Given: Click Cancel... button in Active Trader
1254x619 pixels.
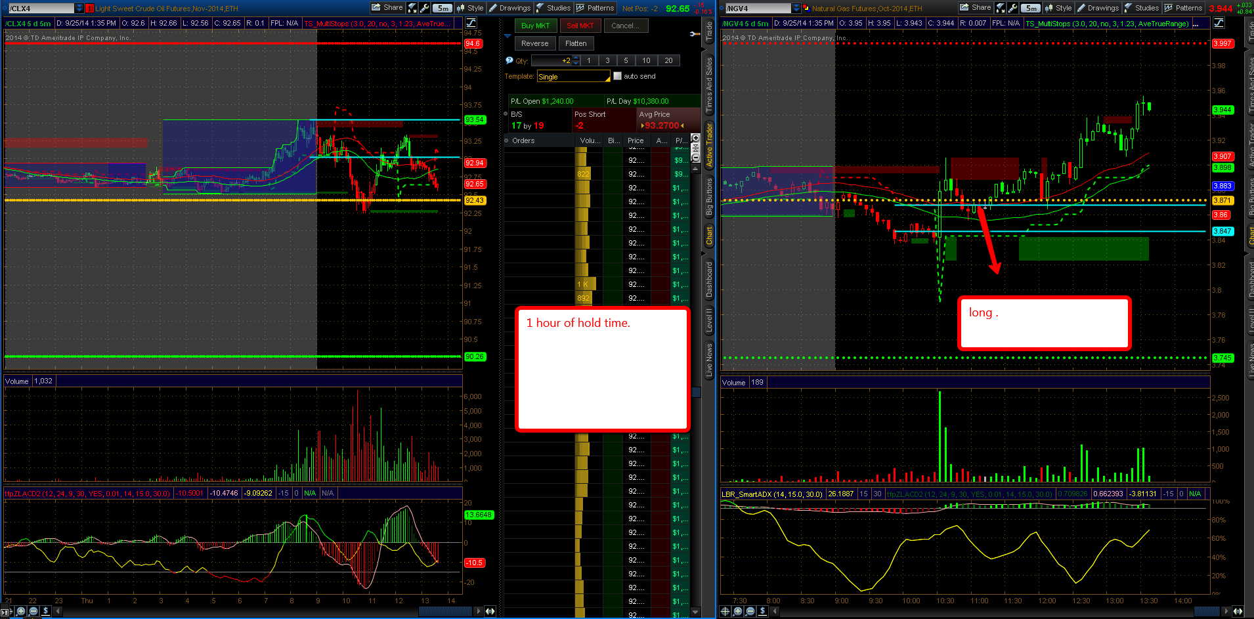Looking at the screenshot, I should pyautogui.click(x=626, y=26).
